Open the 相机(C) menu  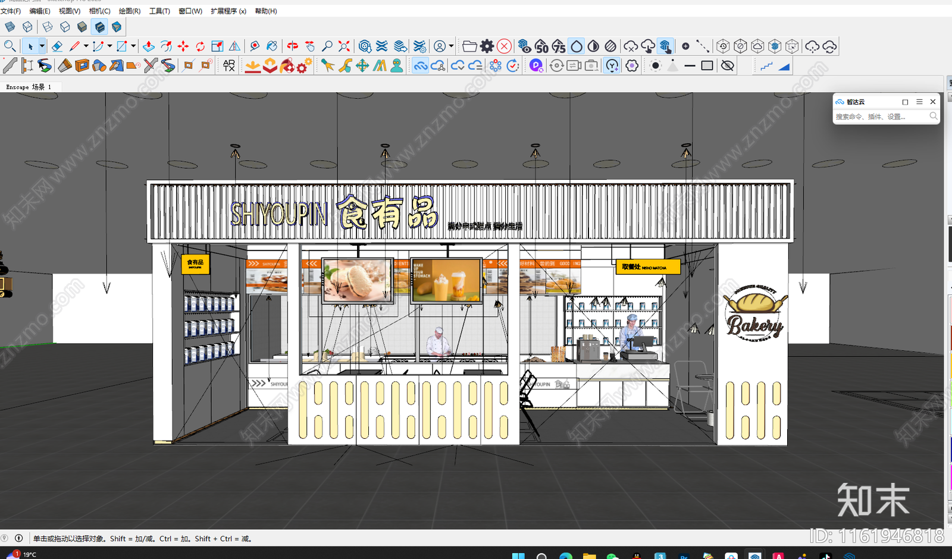[99, 11]
